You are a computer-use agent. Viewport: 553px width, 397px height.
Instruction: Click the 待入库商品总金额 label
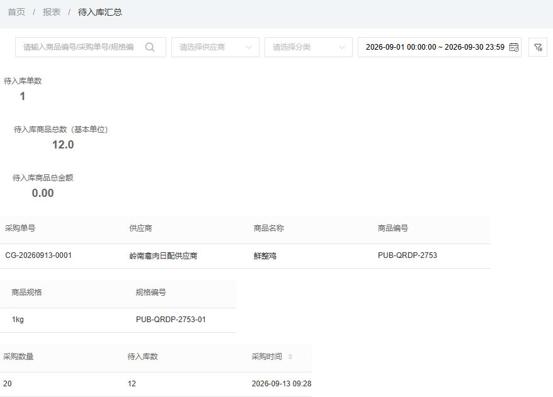pos(43,178)
